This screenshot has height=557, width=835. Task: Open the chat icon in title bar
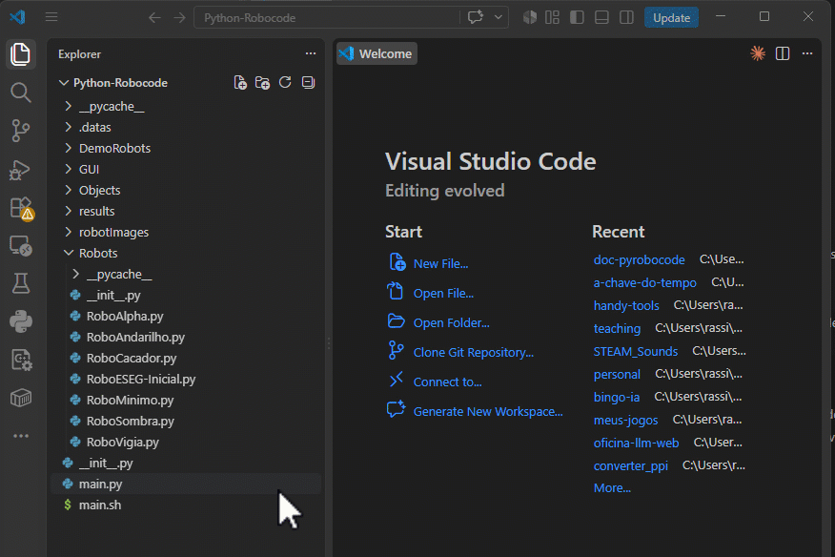coord(475,17)
